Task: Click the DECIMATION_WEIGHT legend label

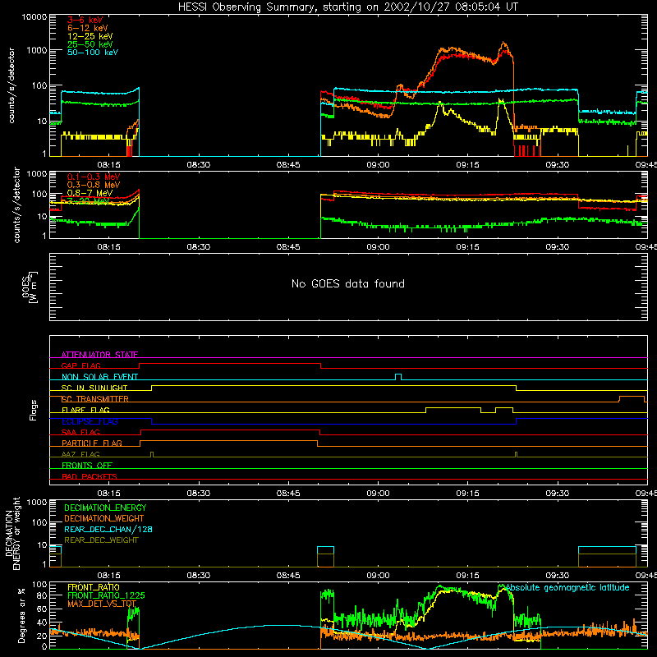Action: click(104, 518)
